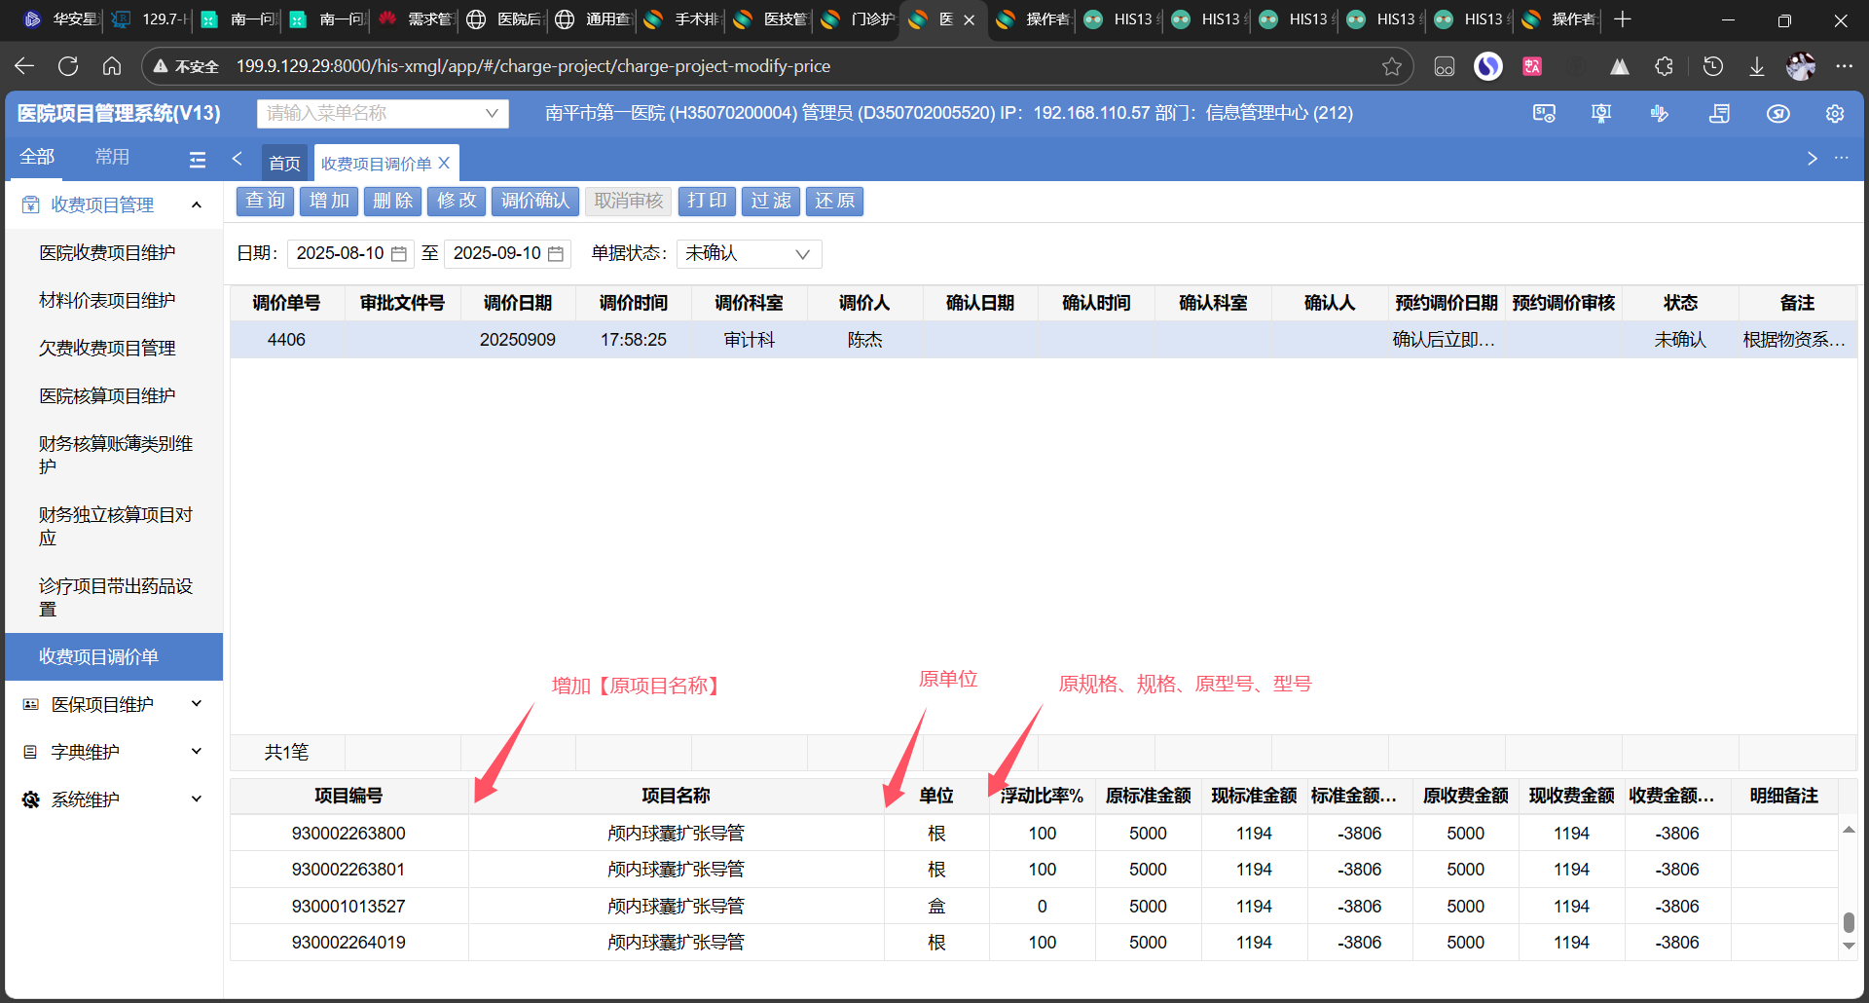Click the 不安全 site security warning
1869x1003 pixels.
(186, 66)
